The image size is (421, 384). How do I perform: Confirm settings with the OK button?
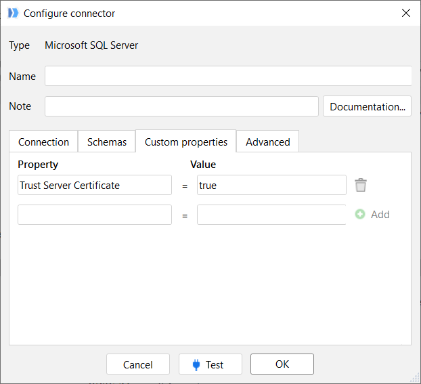(x=282, y=364)
